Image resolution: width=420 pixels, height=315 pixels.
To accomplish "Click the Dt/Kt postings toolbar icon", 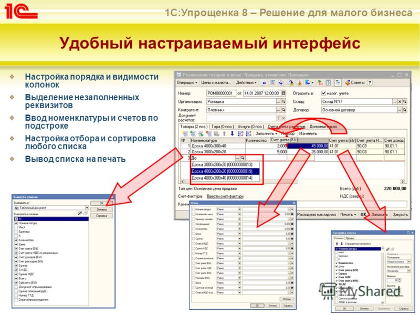I will tap(320, 82).
